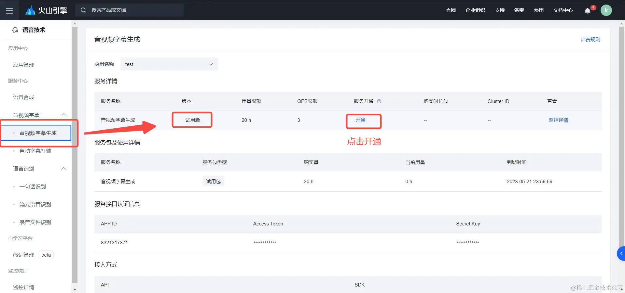Click the 试用包 package tag

tap(213, 182)
